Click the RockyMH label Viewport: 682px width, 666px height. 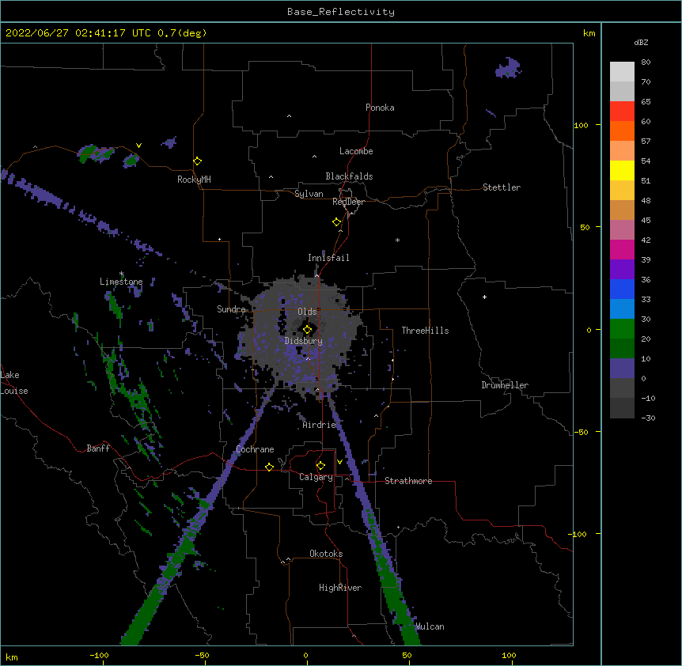(194, 180)
